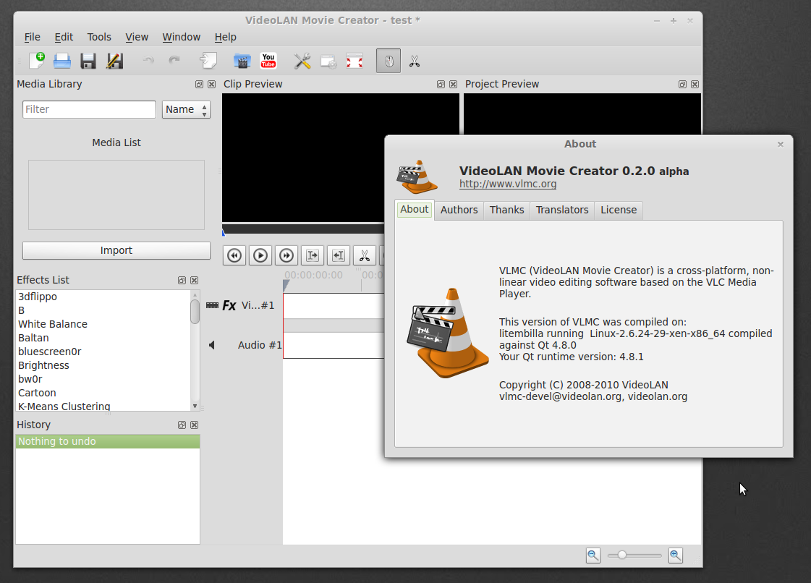The image size is (811, 583).
Task: Close the About dialog
Action: [781, 145]
